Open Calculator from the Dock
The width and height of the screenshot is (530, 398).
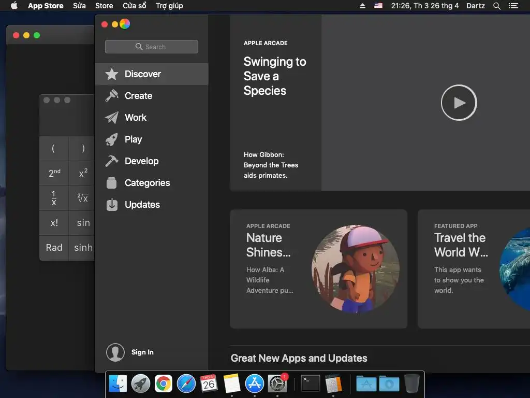[333, 384]
